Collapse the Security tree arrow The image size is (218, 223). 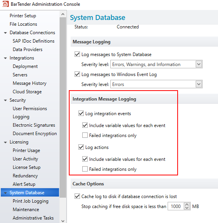(5, 101)
